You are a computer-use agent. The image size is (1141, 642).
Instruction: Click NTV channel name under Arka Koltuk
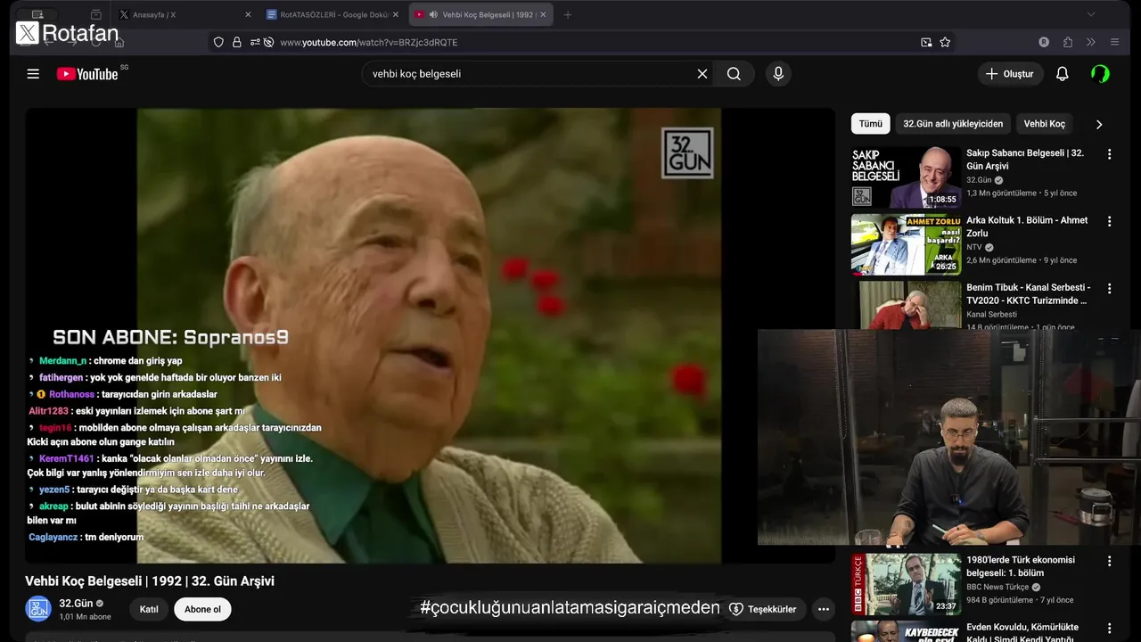(x=974, y=247)
